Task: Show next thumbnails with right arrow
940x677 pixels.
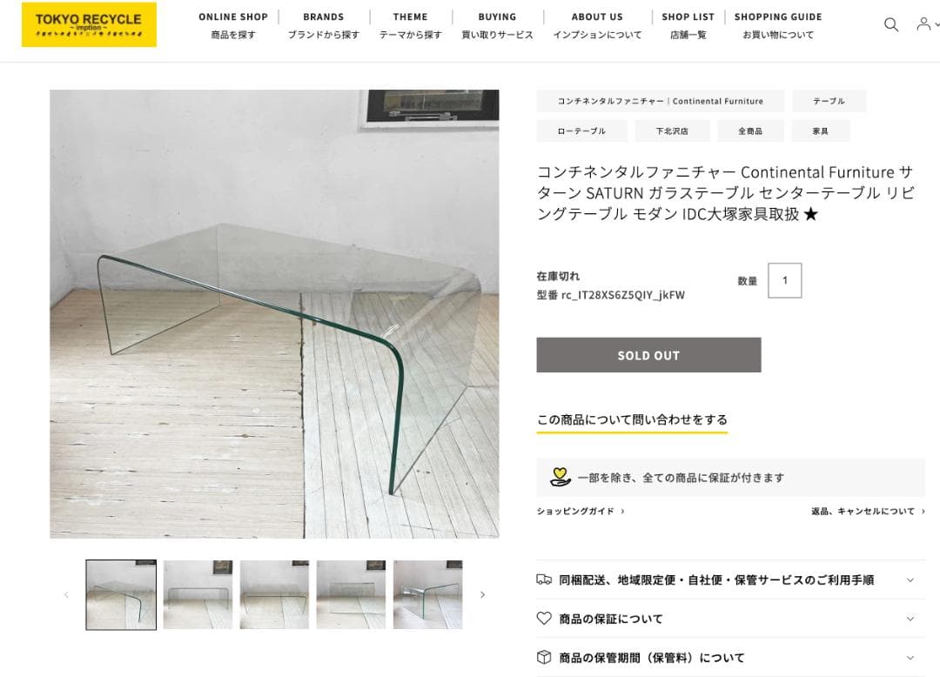Action: coord(482,594)
